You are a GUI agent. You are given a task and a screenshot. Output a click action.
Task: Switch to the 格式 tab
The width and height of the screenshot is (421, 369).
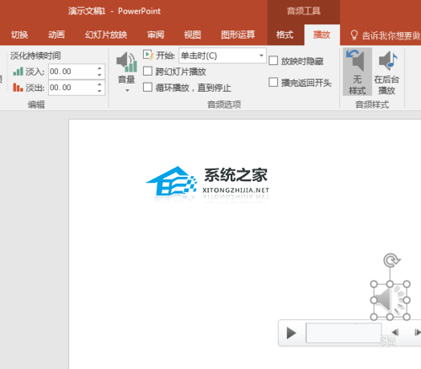point(285,35)
